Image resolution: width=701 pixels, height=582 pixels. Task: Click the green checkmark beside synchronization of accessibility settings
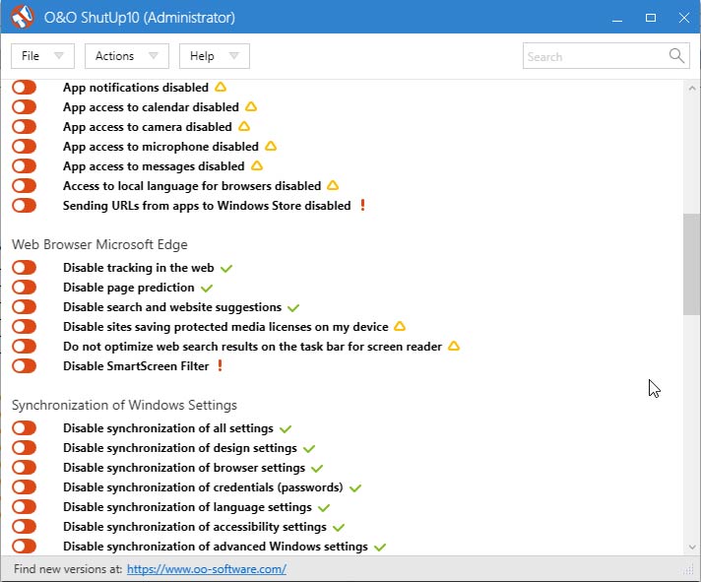[x=339, y=527]
